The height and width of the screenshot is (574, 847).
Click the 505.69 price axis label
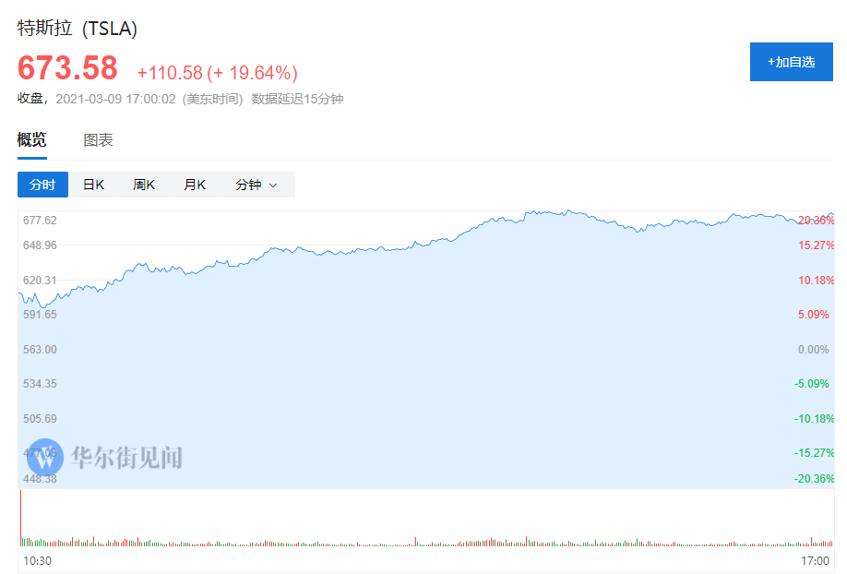click(x=40, y=418)
